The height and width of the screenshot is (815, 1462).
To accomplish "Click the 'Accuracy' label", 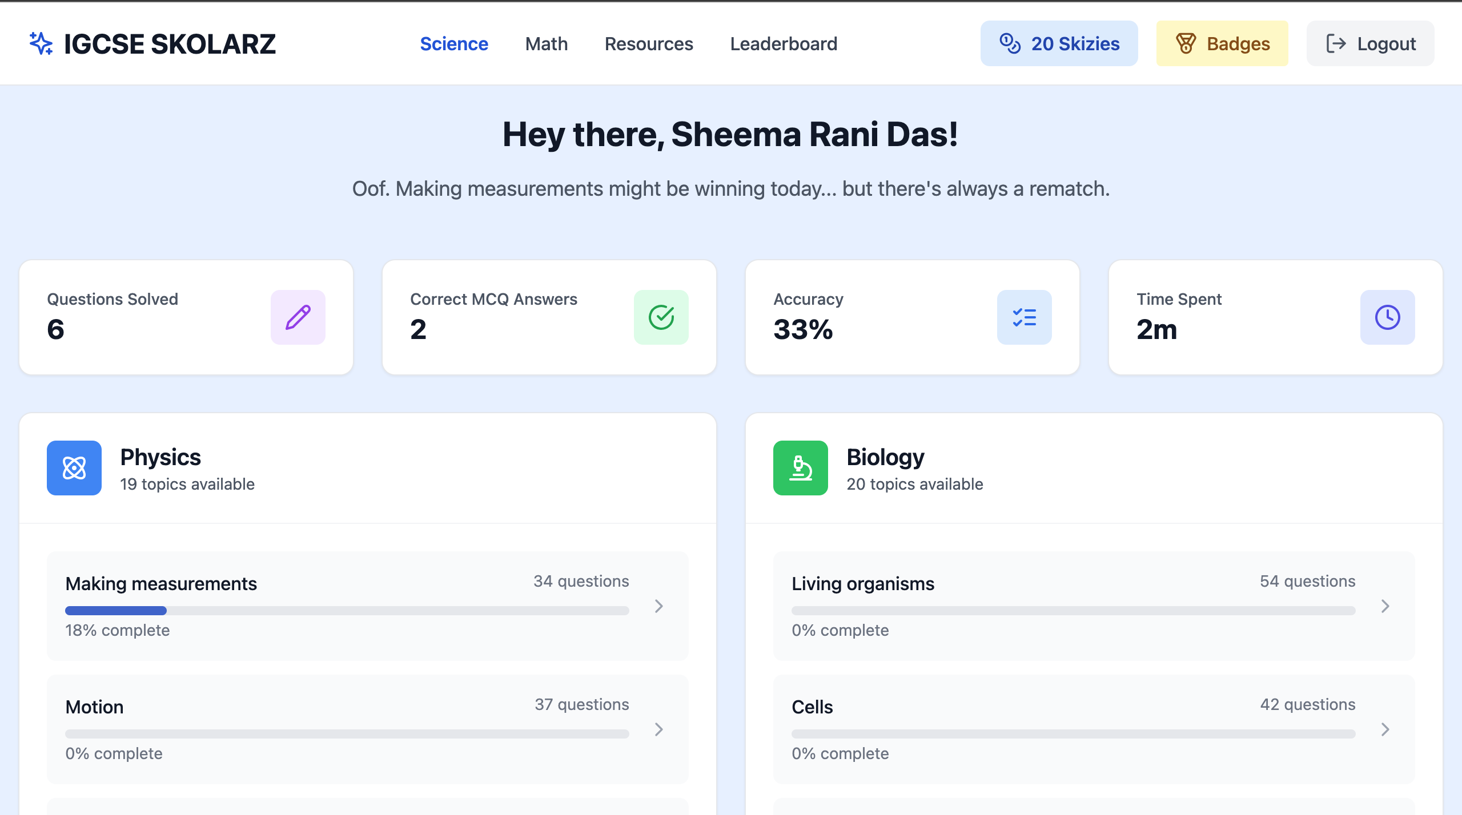I will click(x=809, y=299).
